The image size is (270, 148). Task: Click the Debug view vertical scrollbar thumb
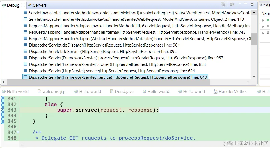point(254,39)
